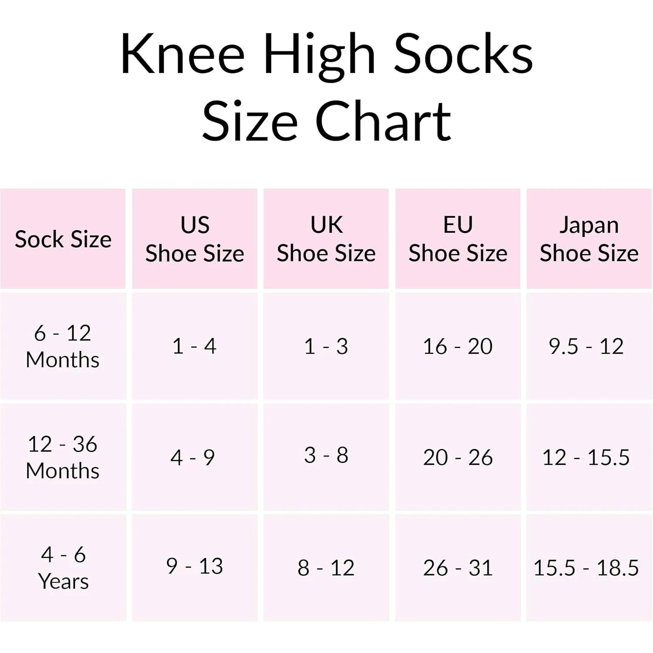This screenshot has height=653, width=653.
Task: Click the UK Shoe Size header
Action: [326, 239]
